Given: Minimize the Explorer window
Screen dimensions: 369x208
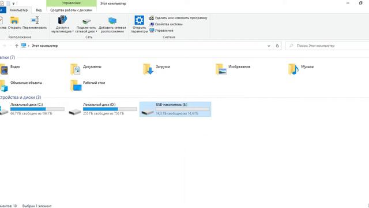Looking at the screenshot, I should [x=348, y=3].
